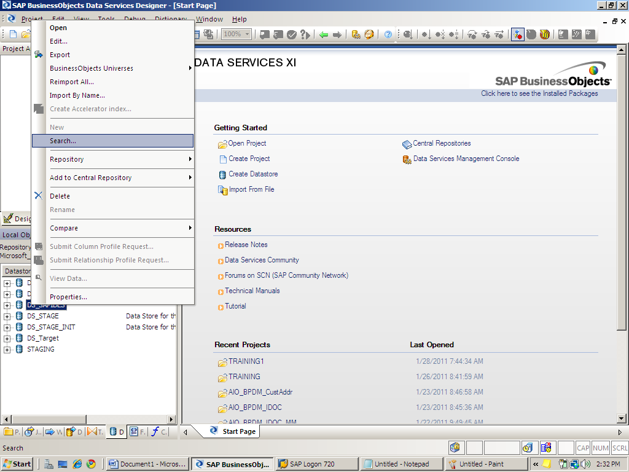Click the back green arrow toolbar icon

324,35
